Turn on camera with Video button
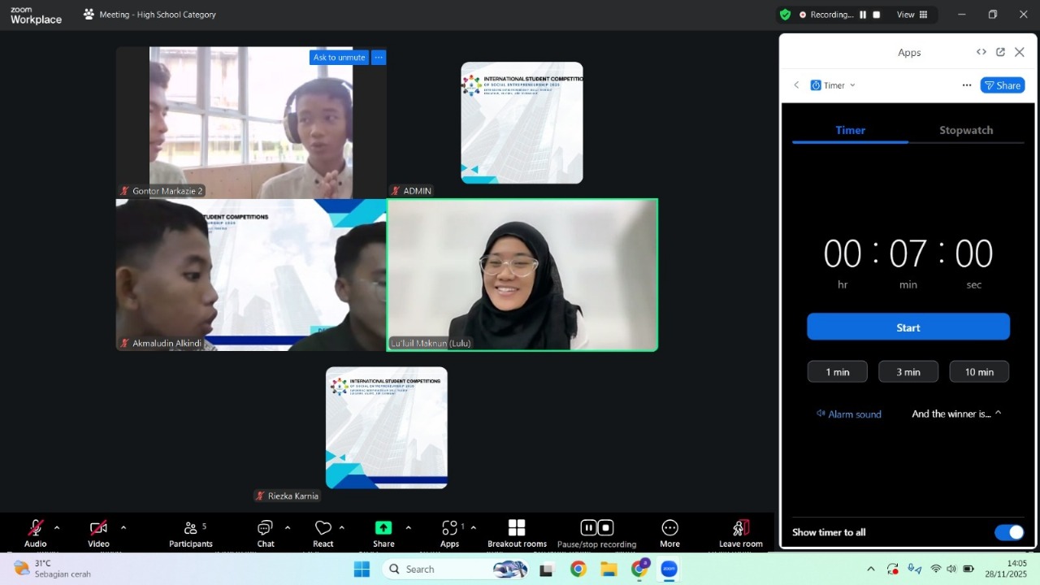 pyautogui.click(x=98, y=529)
